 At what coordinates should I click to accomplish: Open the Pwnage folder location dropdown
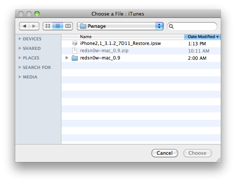click(120, 26)
